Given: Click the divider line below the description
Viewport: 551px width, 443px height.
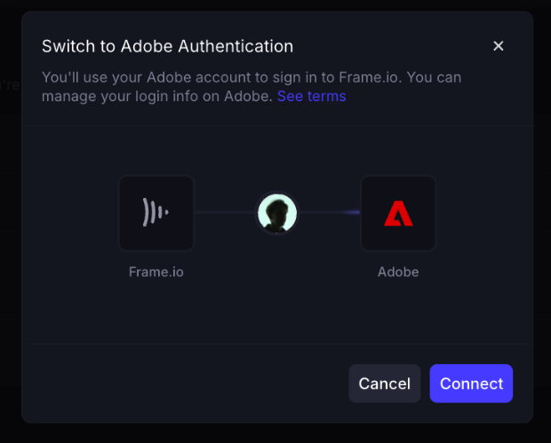Looking at the screenshot, I should [x=277, y=126].
